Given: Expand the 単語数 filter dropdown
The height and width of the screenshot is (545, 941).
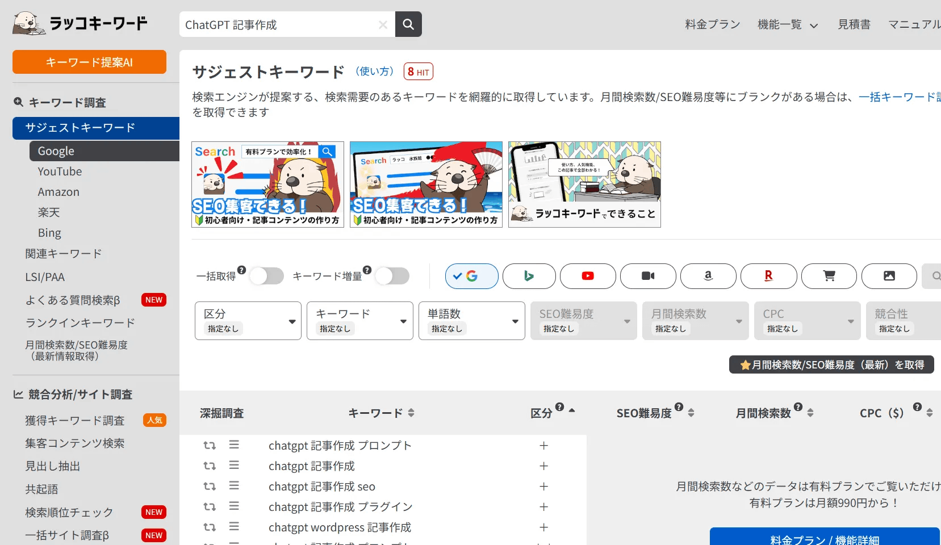Looking at the screenshot, I should 471,321.
